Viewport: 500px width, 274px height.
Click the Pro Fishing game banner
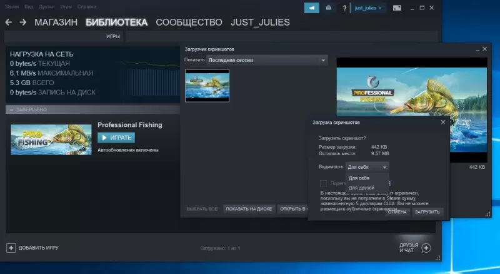tap(51, 140)
